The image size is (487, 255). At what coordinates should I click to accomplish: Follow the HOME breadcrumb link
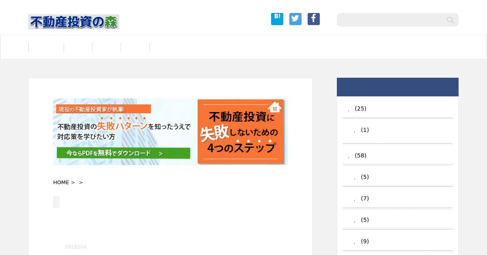(61, 183)
